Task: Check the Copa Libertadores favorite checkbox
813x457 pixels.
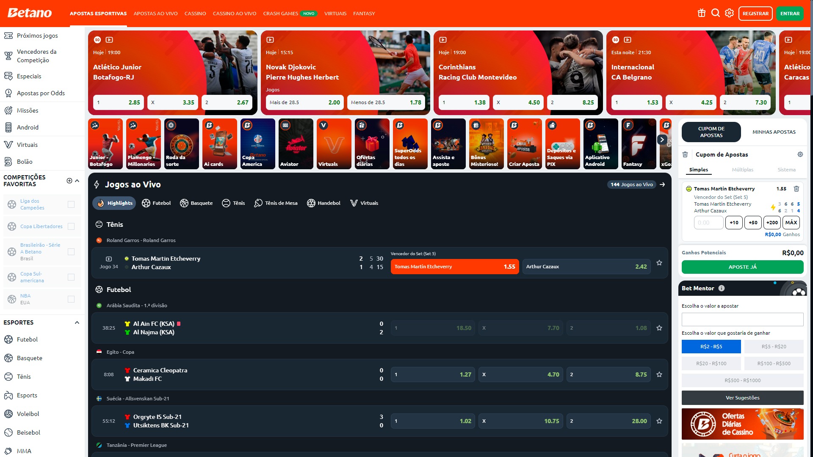Action: [x=71, y=226]
